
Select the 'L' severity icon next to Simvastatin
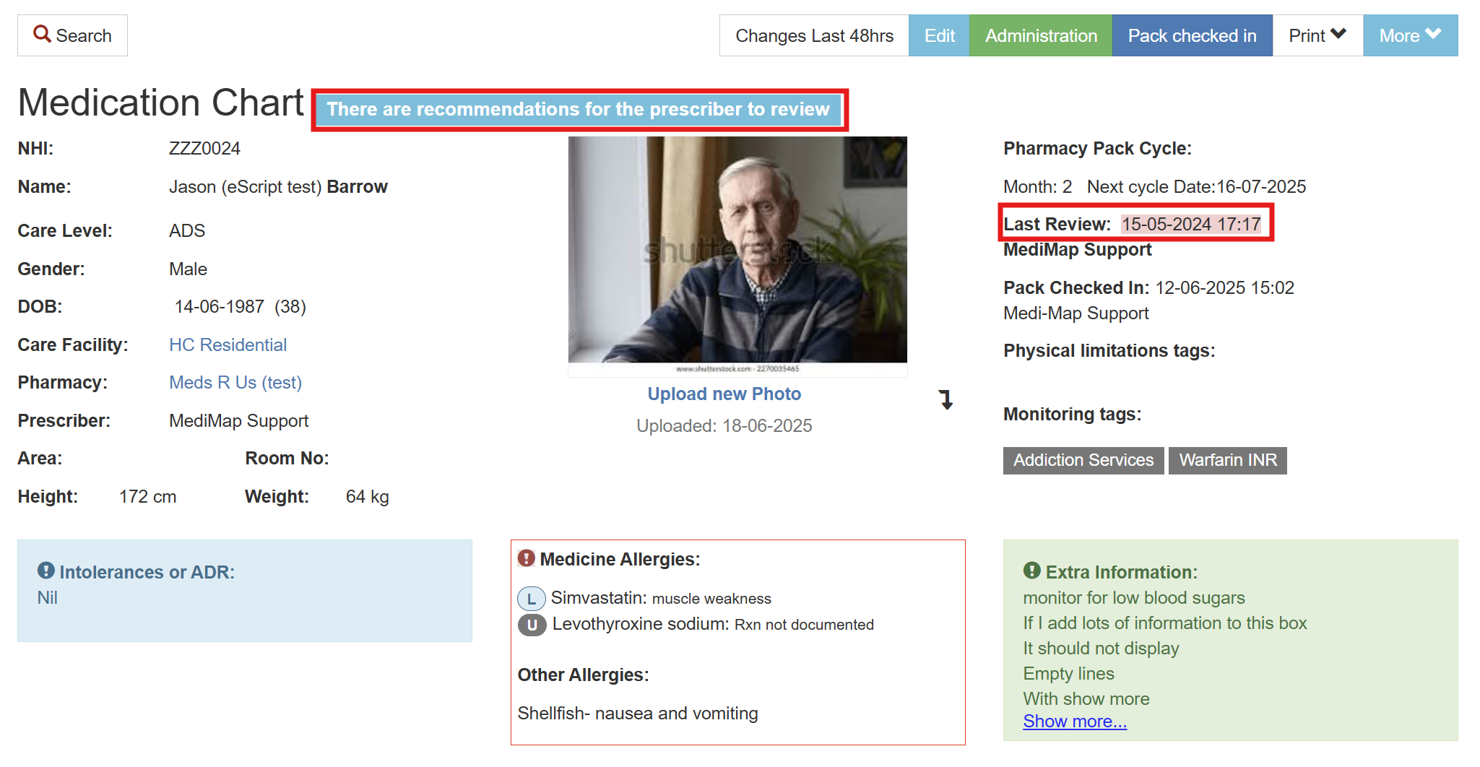coord(531,598)
